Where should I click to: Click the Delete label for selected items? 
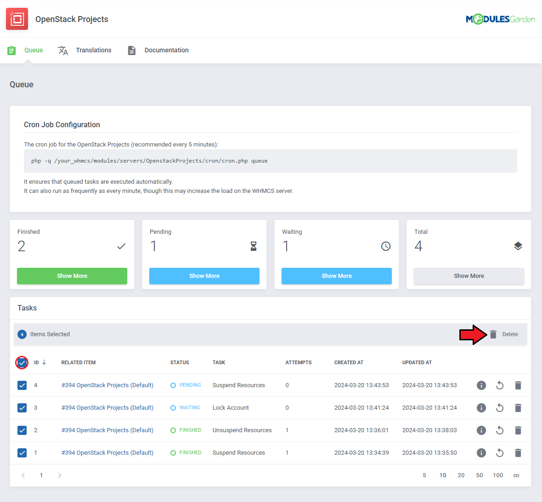click(510, 334)
